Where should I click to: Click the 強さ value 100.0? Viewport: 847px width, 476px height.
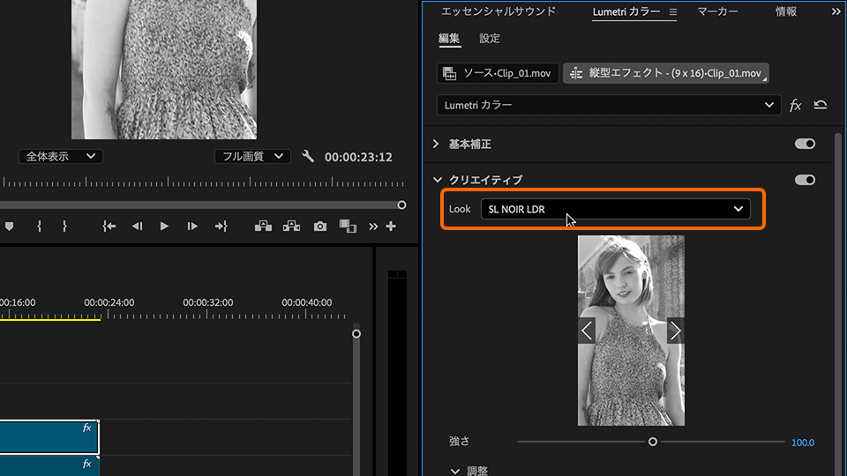803,443
